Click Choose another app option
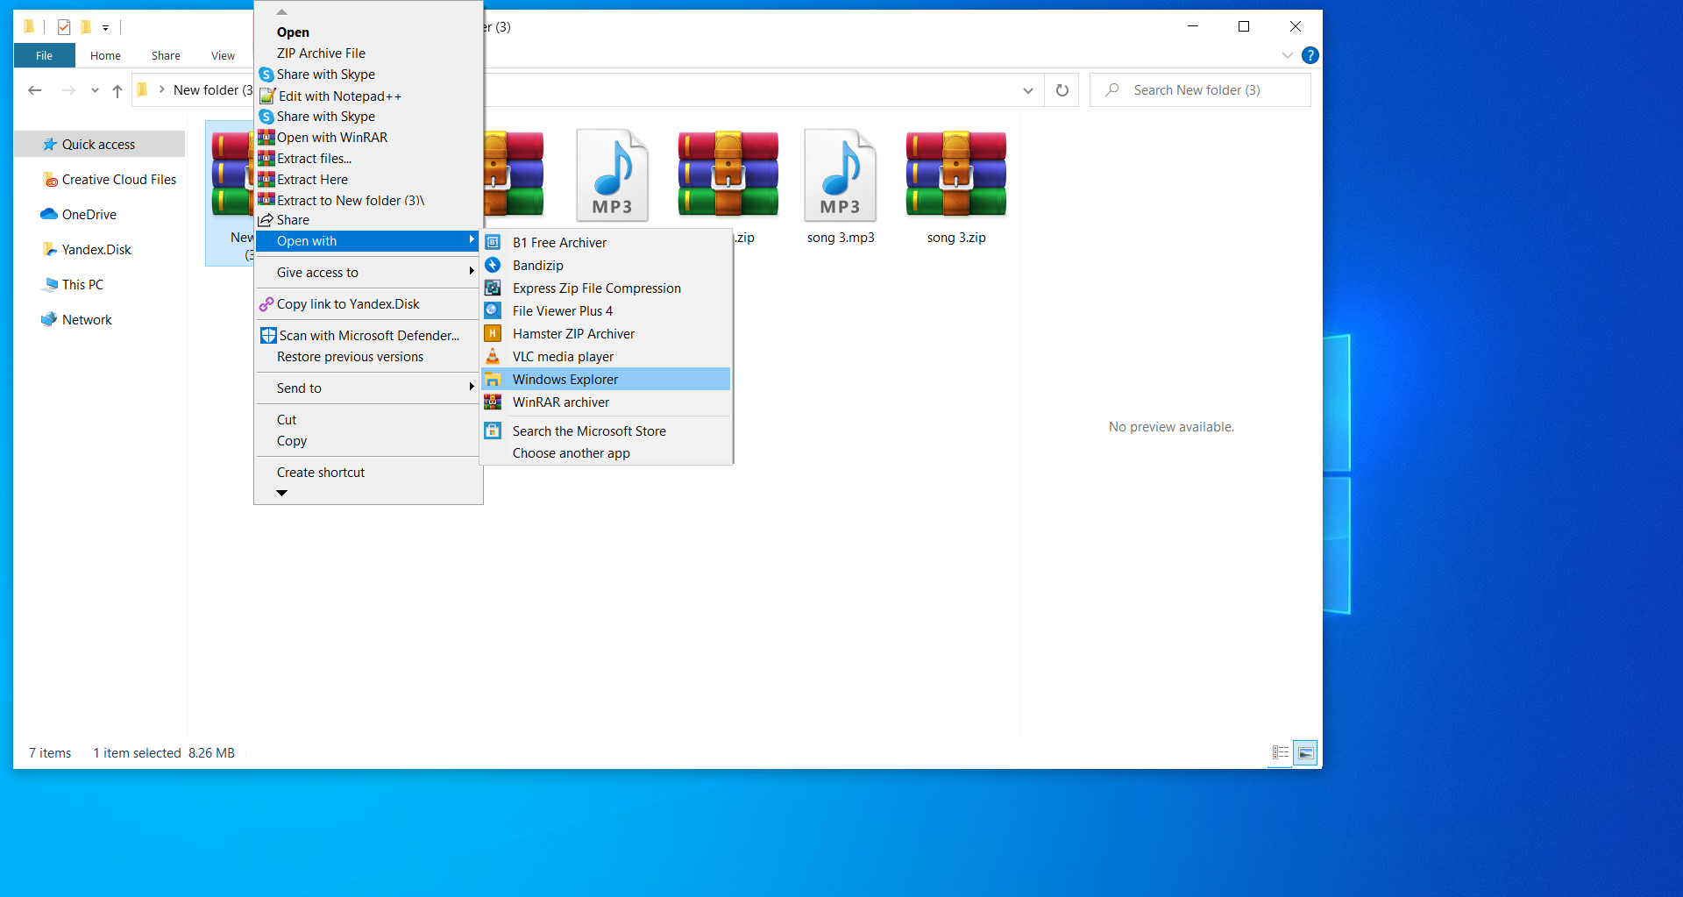 [x=571, y=453]
